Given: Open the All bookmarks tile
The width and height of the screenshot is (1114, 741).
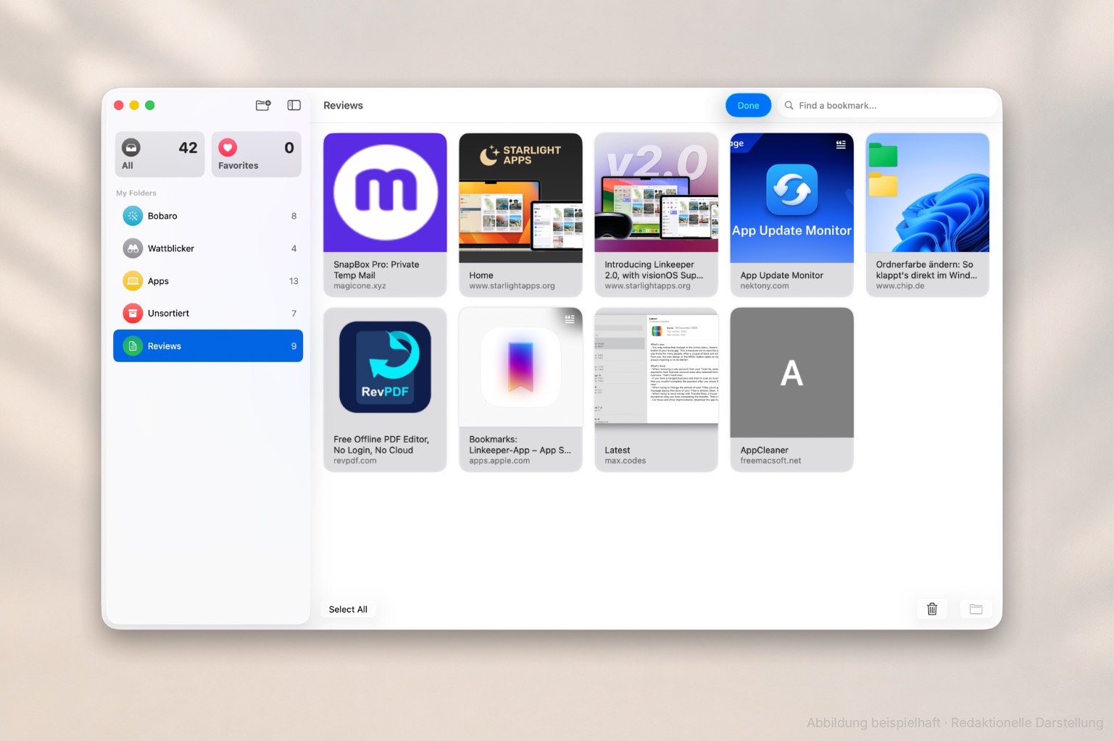Looking at the screenshot, I should [x=159, y=154].
